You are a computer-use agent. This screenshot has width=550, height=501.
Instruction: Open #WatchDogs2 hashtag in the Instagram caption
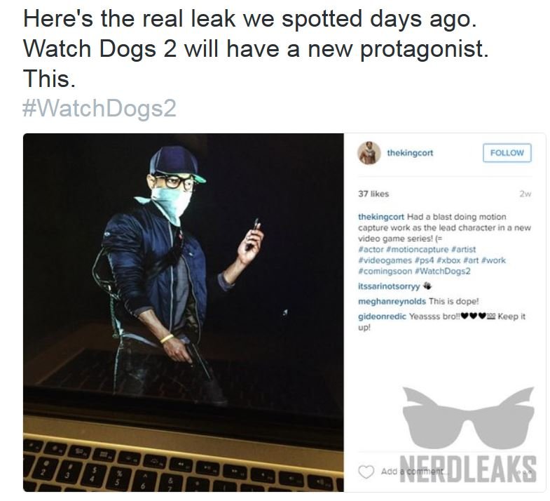[442, 272]
